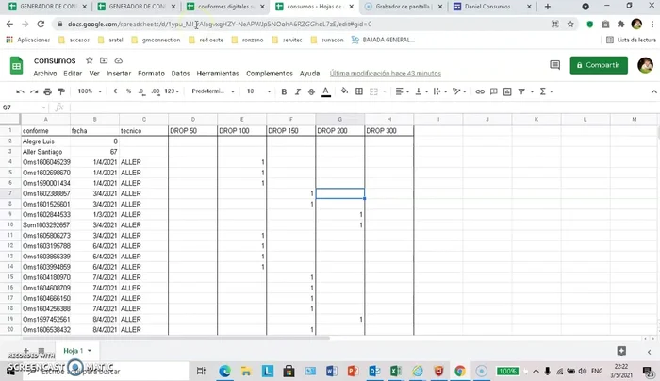Toggle italic formatting
The width and height of the screenshot is (660, 381).
(x=296, y=91)
